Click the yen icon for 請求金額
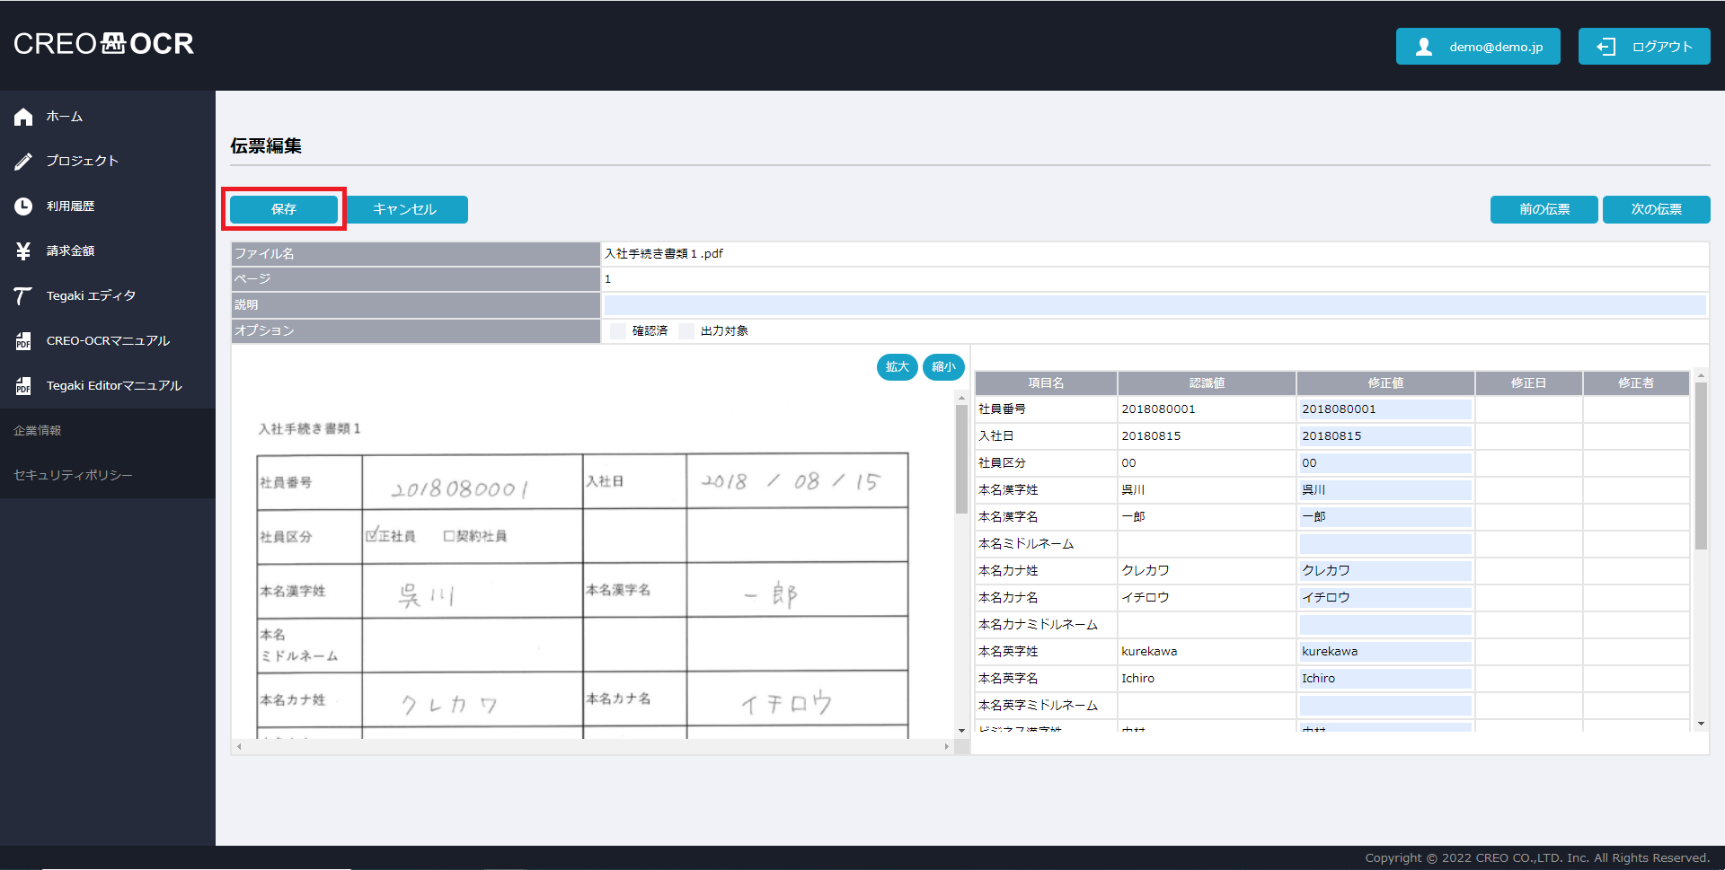Image resolution: width=1725 pixels, height=870 pixels. point(23,251)
